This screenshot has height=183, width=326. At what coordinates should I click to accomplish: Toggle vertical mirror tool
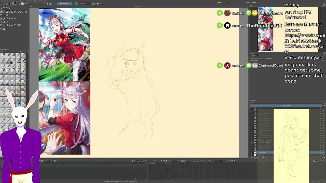point(98,4)
